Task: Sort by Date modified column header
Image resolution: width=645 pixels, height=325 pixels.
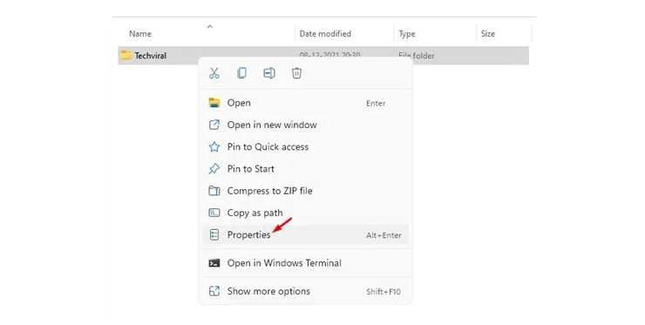Action: point(325,34)
